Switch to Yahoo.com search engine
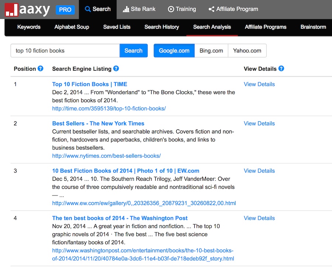 pyautogui.click(x=247, y=51)
